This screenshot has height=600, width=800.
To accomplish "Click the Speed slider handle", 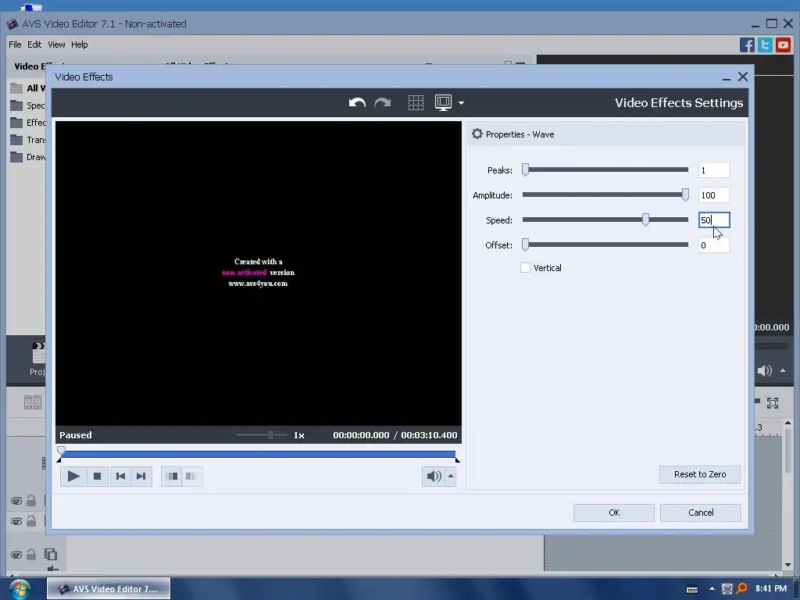I will (x=645, y=220).
